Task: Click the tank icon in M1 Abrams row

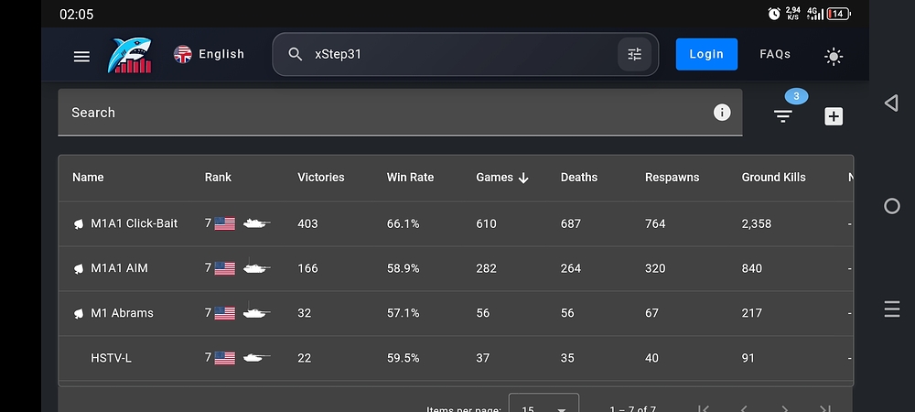Action: (x=257, y=311)
